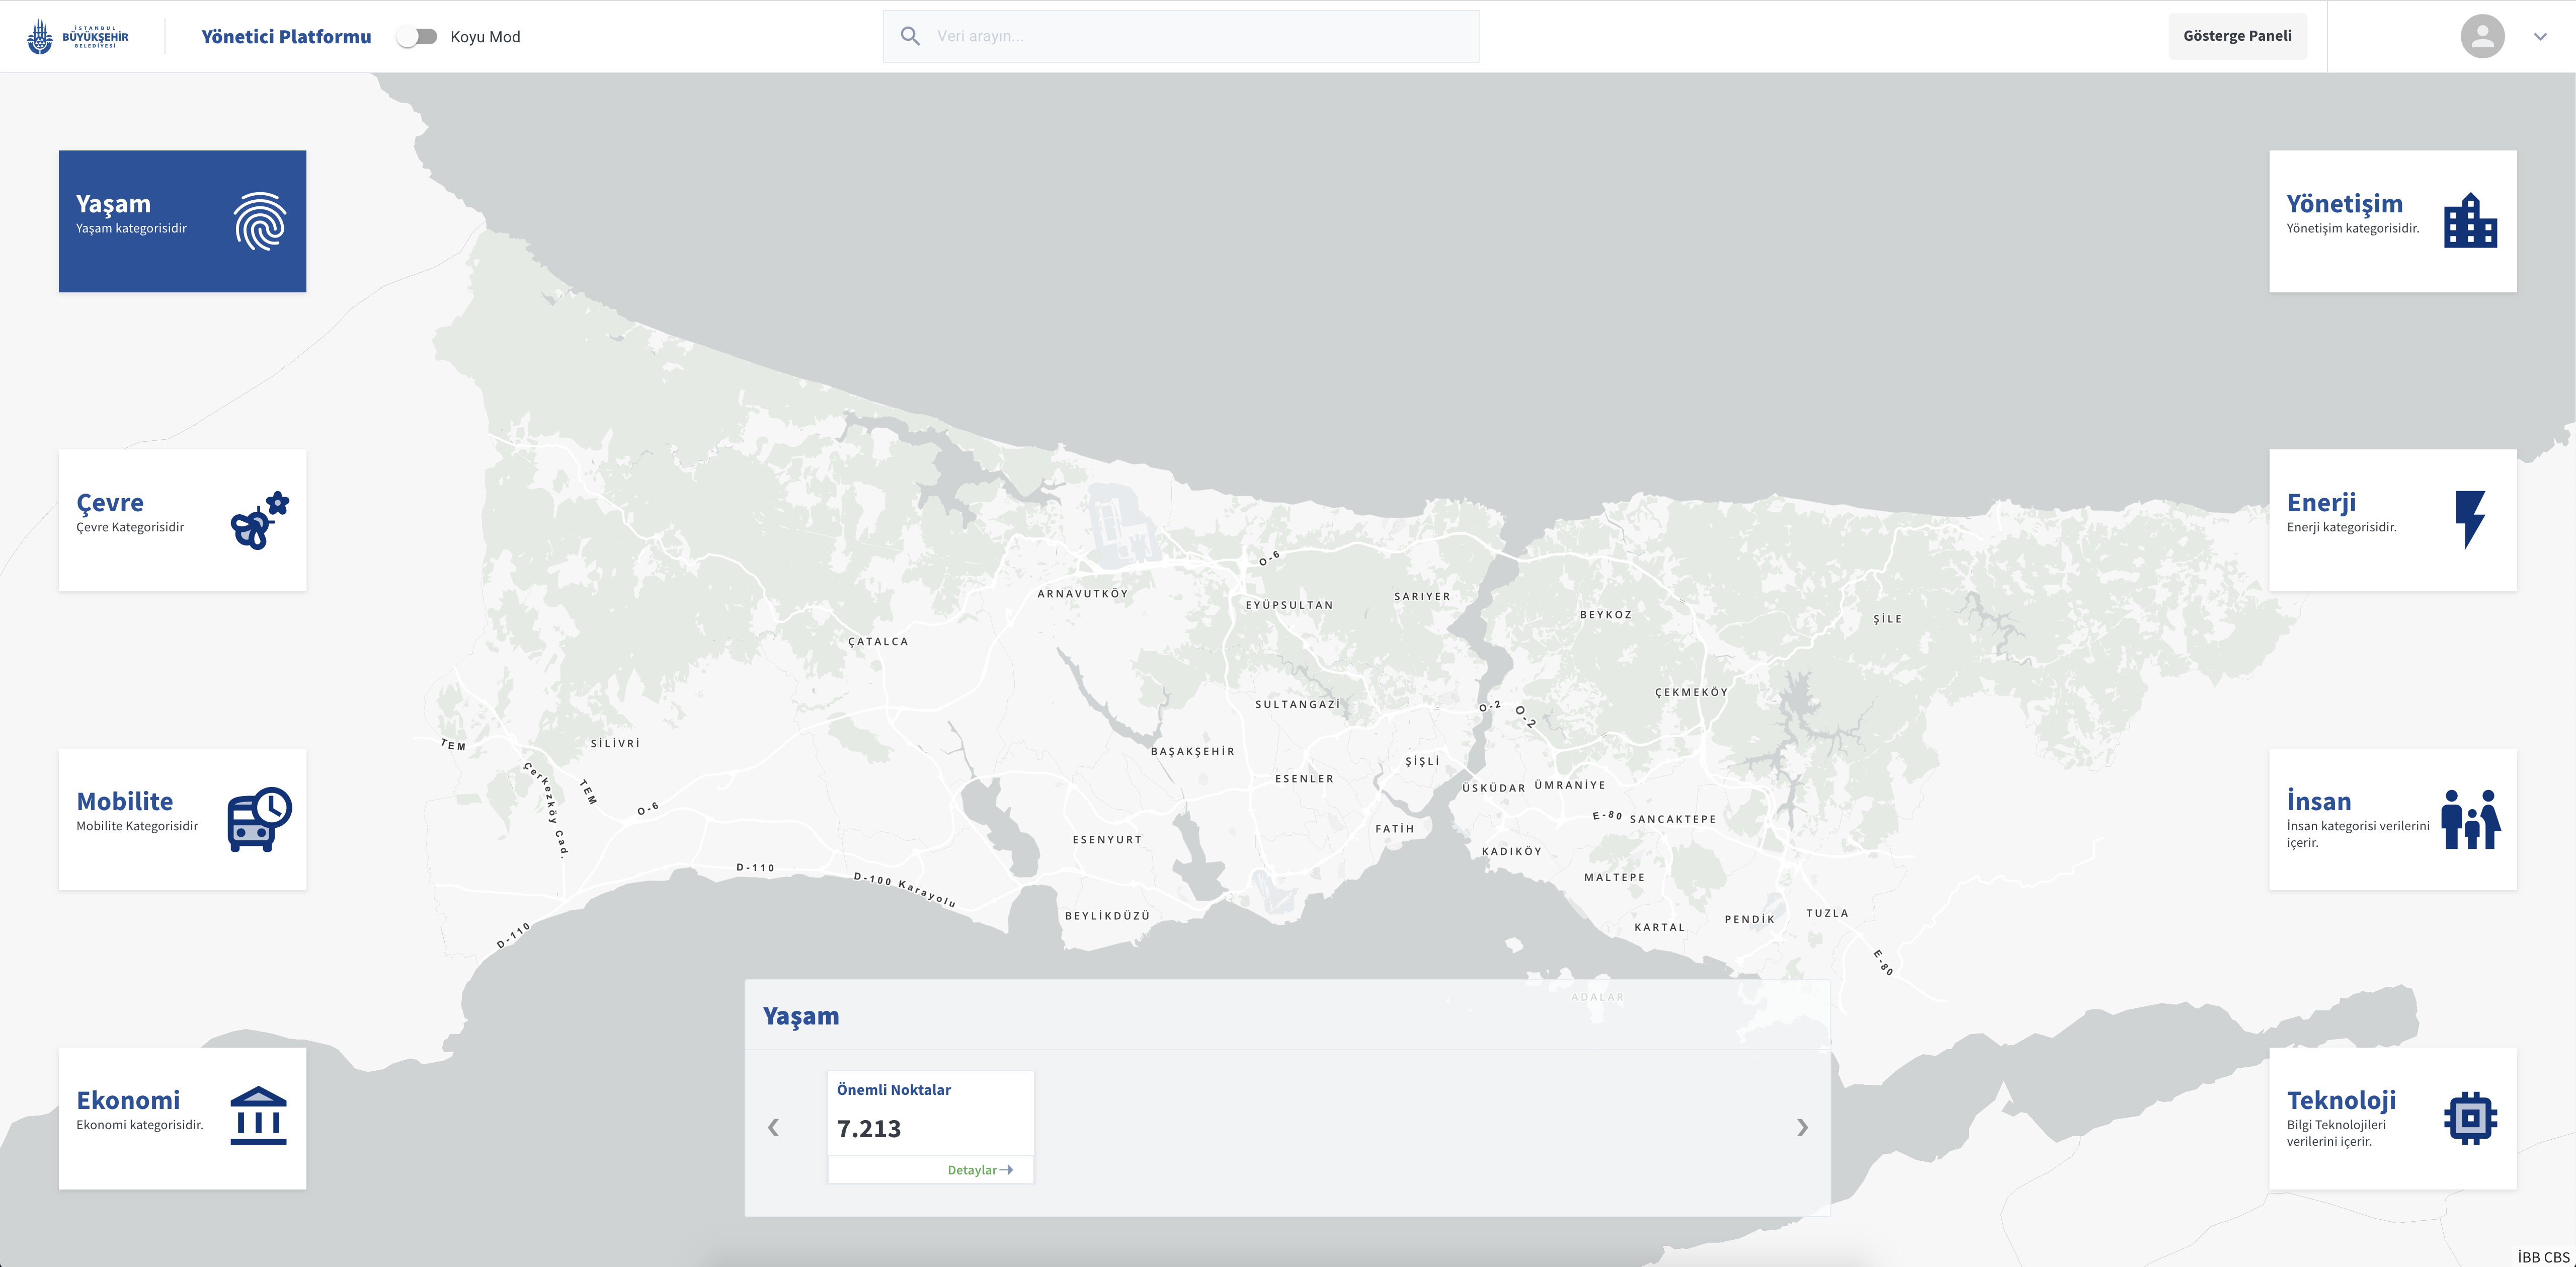Click the Yönetişim building icon
The image size is (2576, 1267).
pyautogui.click(x=2470, y=220)
